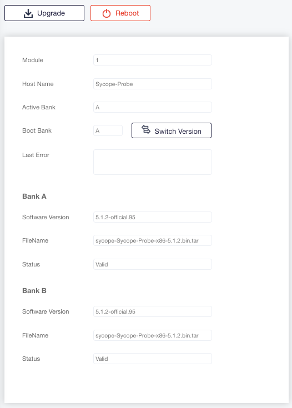The width and height of the screenshot is (292, 408).
Task: Select the Active Bank field
Action: 153,107
